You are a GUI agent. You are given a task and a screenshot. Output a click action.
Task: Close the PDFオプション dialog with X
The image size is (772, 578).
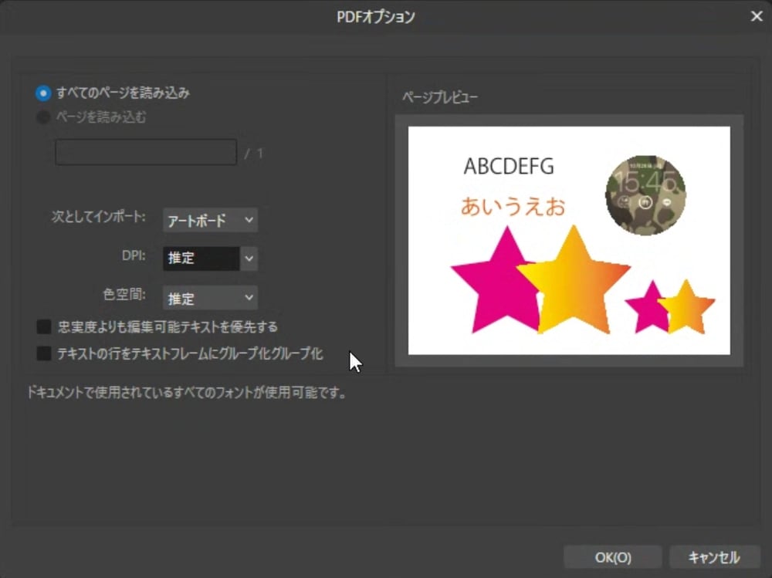click(757, 16)
